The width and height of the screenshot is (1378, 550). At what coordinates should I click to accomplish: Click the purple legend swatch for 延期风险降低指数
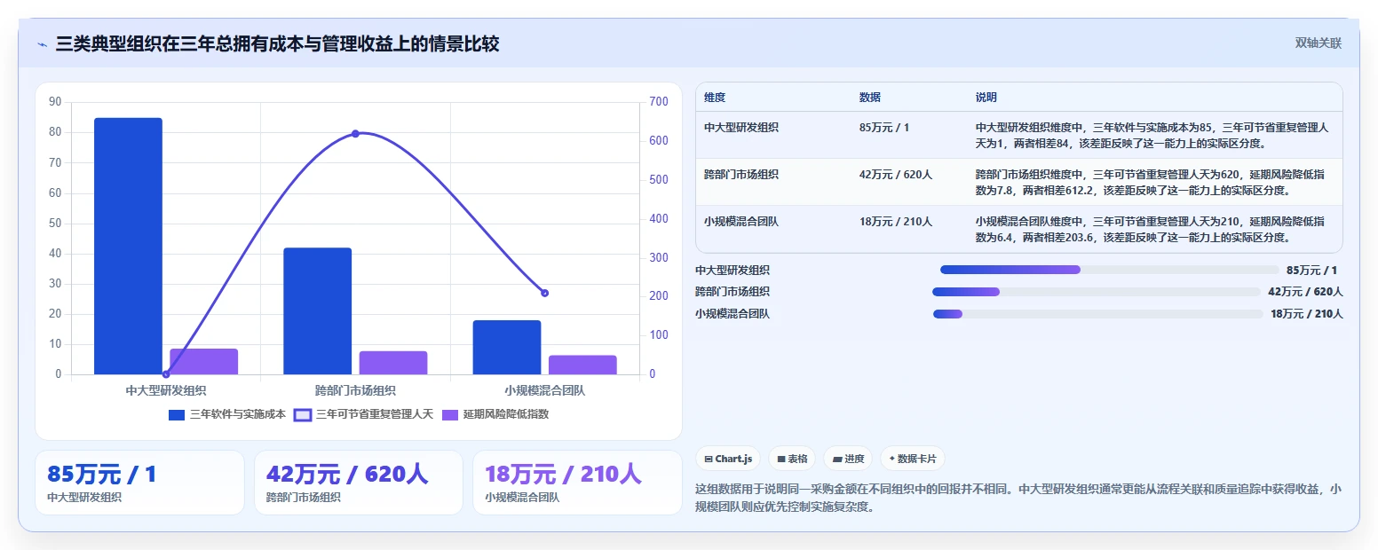tap(450, 414)
